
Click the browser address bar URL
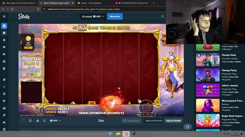[x=84, y=9]
